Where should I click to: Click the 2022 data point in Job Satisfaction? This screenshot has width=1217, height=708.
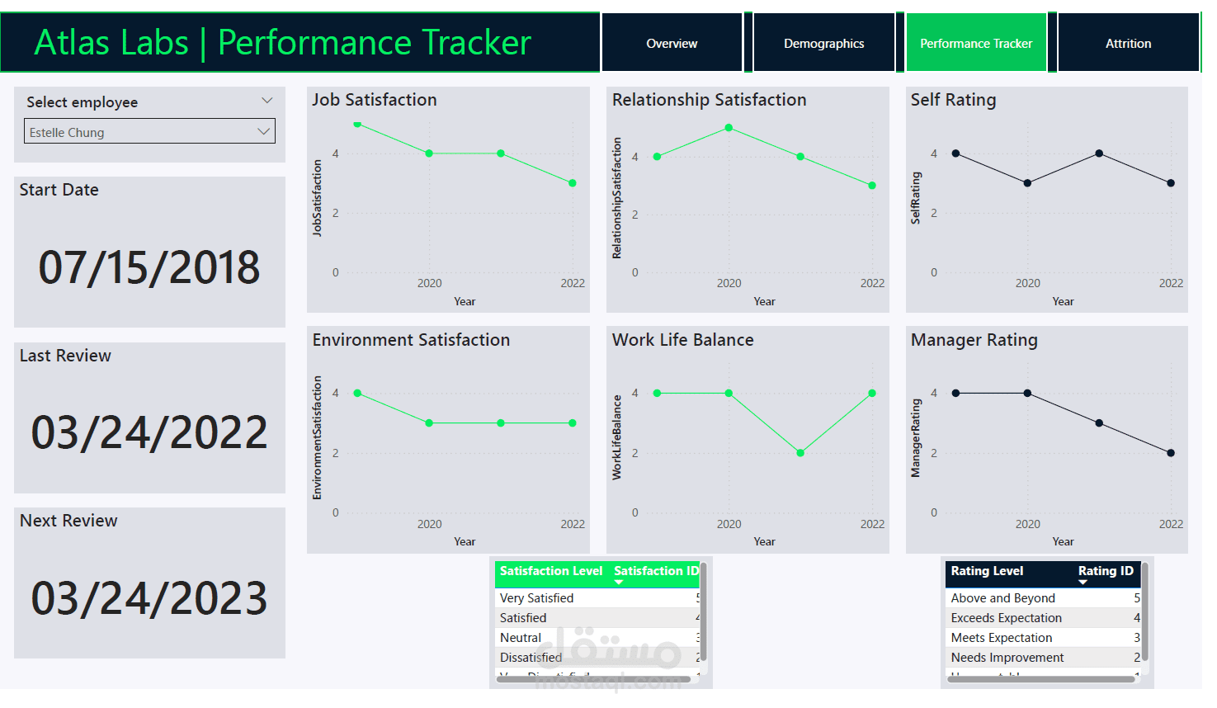point(573,183)
